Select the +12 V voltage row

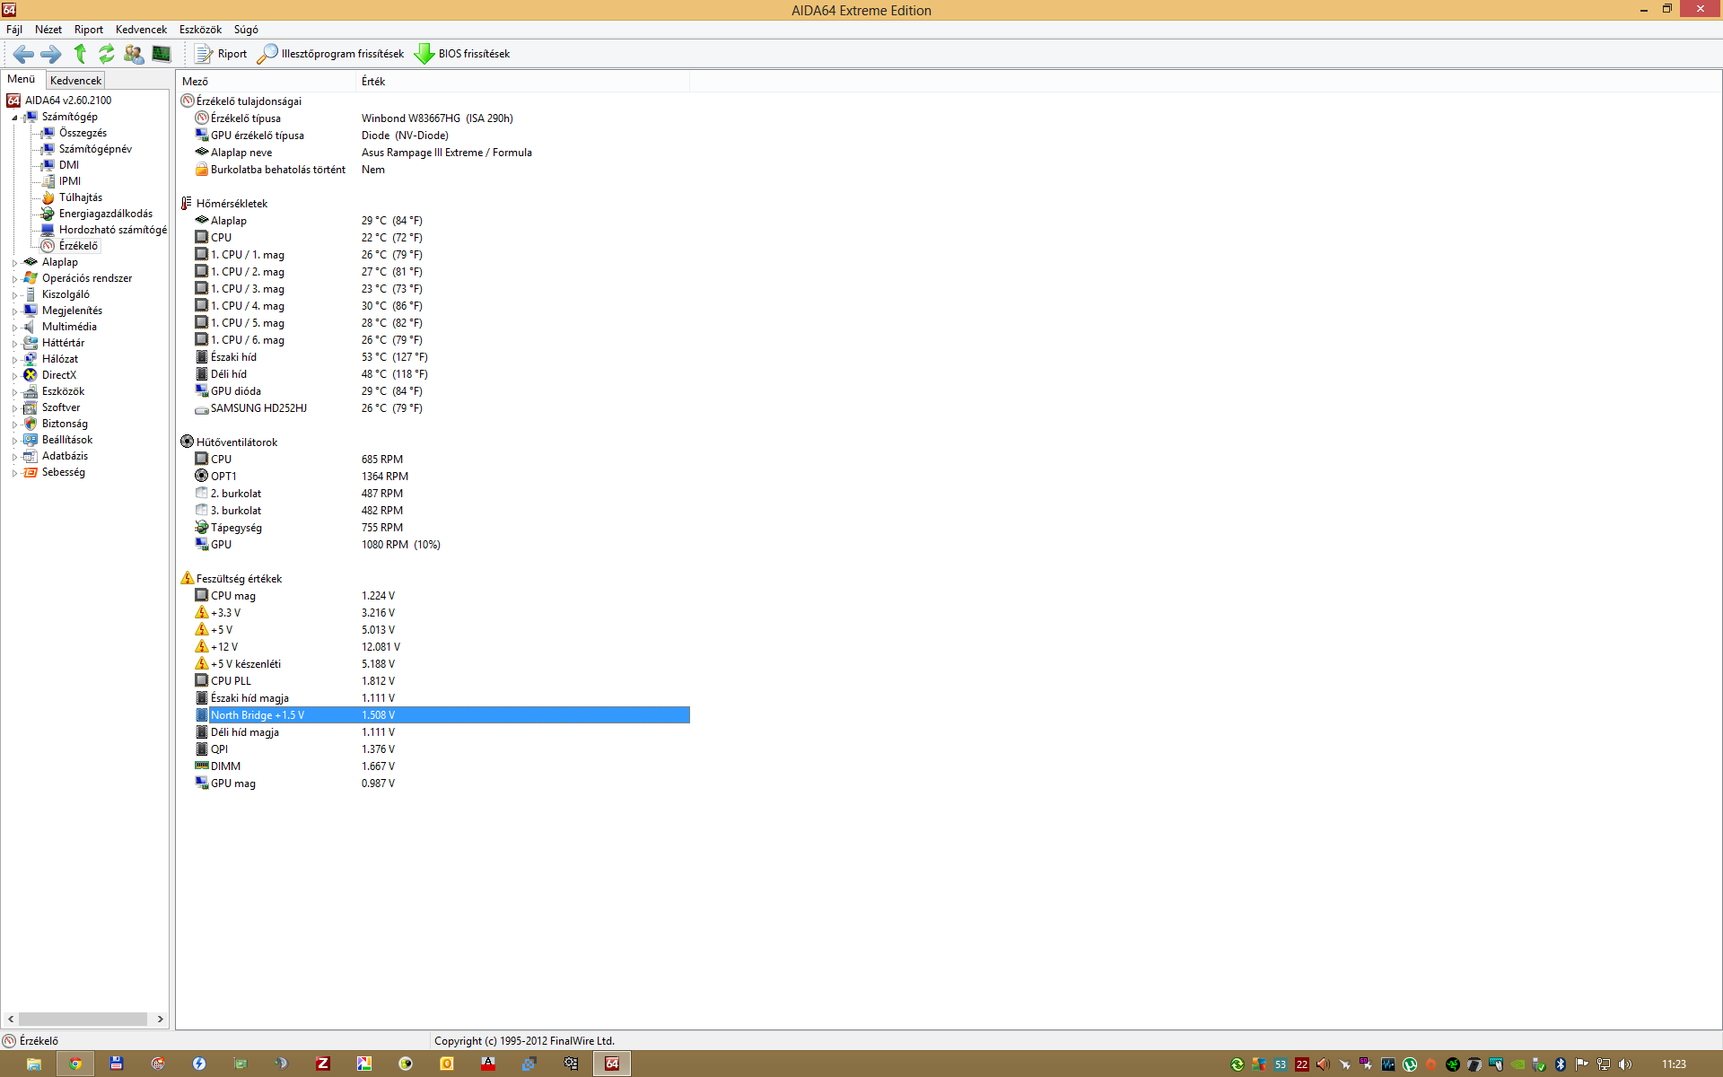(434, 647)
